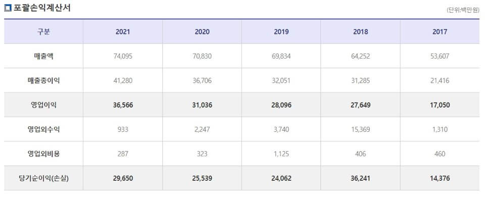Viewport: 485px width, 198px height.
Task: Click the 27,649 operating profit value
Action: (361, 105)
